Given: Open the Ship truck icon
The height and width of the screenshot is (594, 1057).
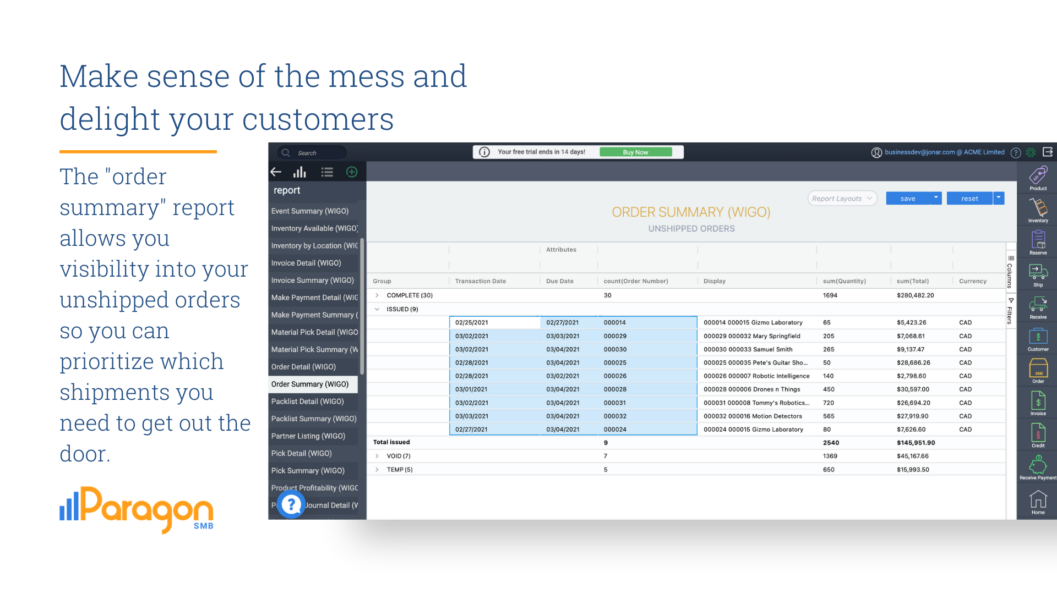Looking at the screenshot, I should (x=1038, y=272).
